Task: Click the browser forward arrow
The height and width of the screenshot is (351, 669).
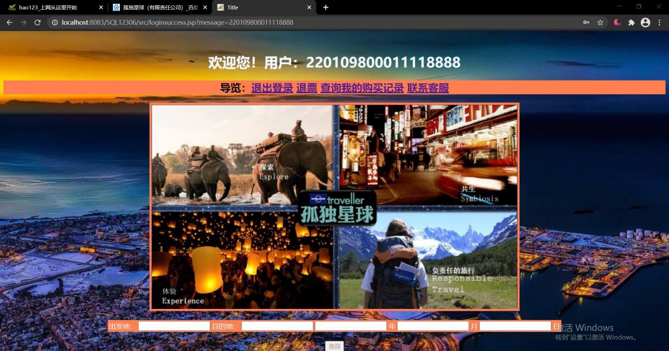Action: pos(24,22)
